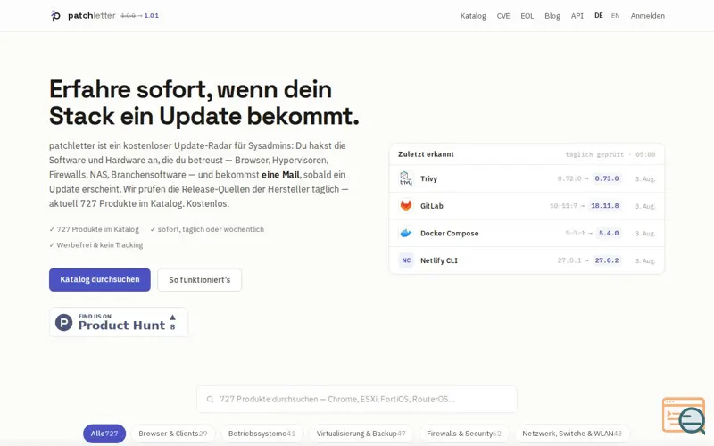
Task: Click the Docker Compose product name
Action: pos(450,233)
